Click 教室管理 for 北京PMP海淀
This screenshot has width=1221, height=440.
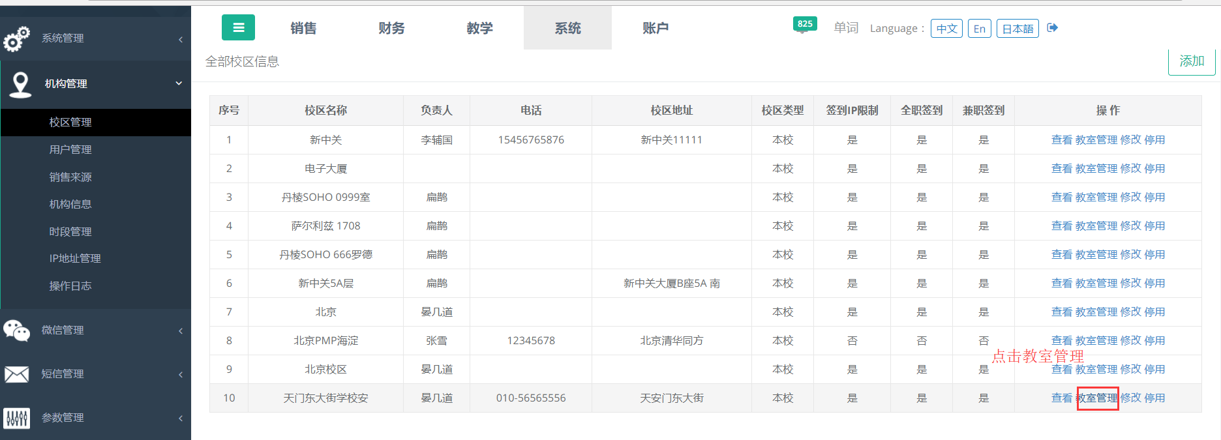pyautogui.click(x=1096, y=341)
